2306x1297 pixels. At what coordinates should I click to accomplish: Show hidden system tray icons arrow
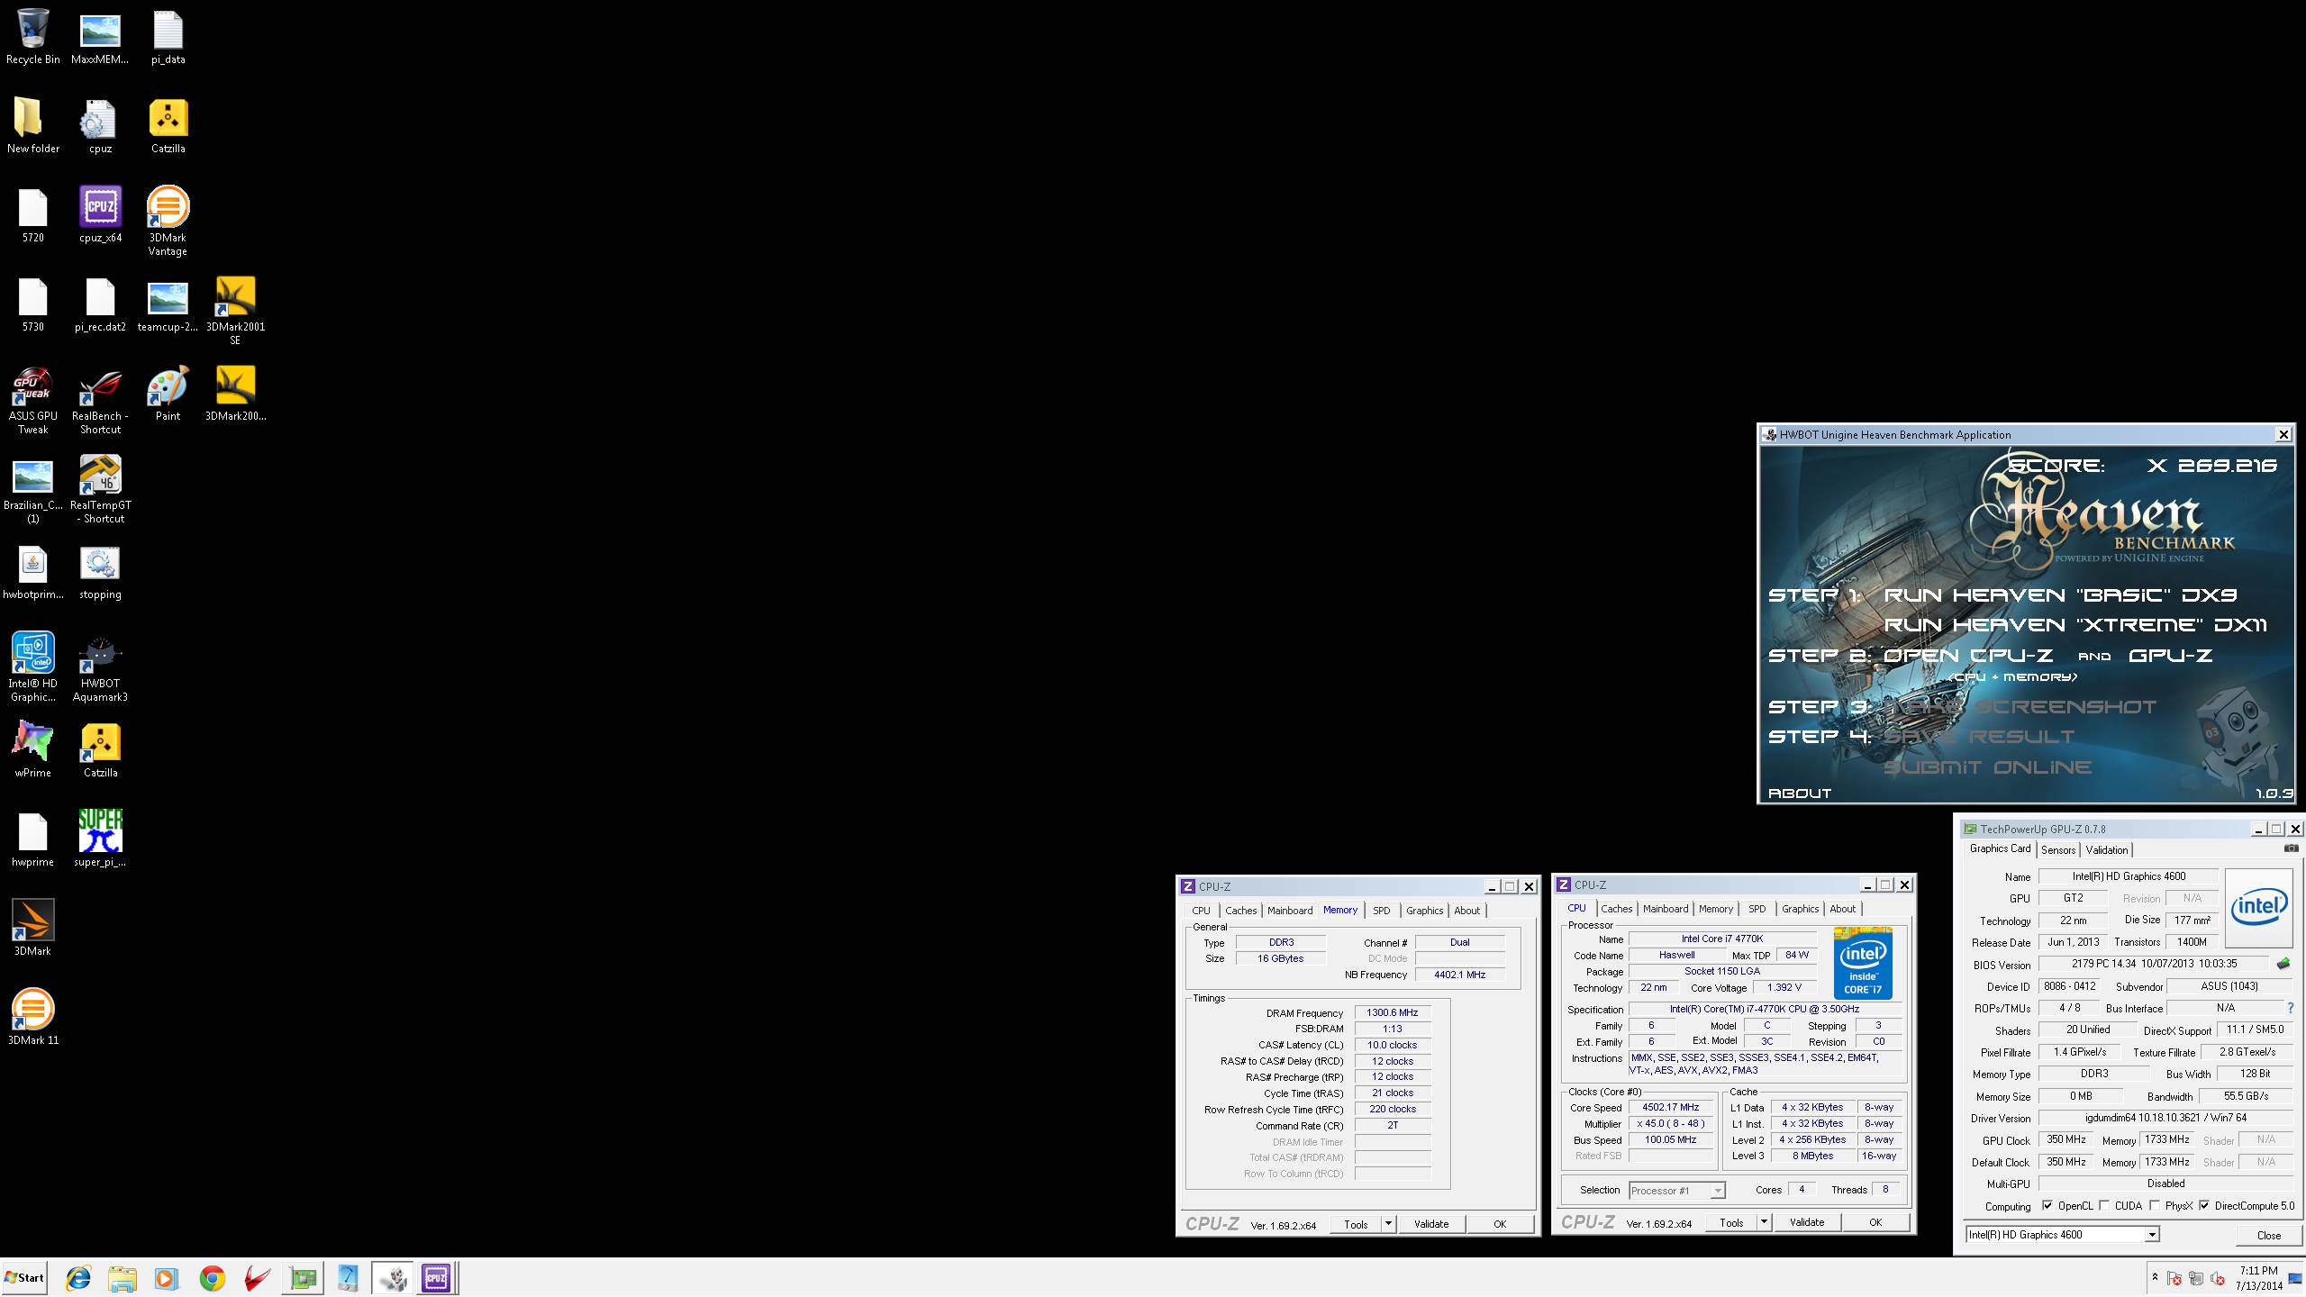click(2155, 1277)
